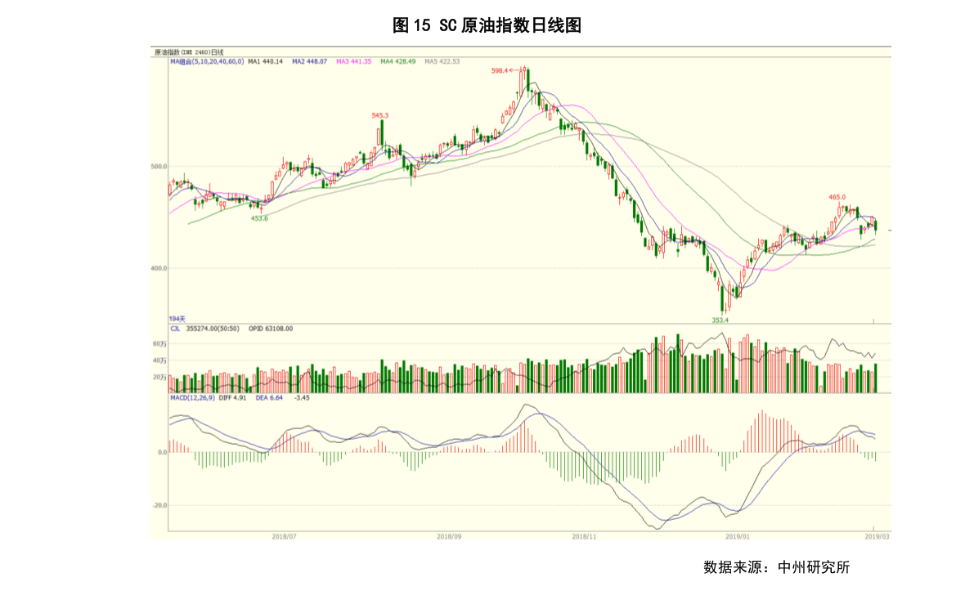974x591 pixels.
Task: Click the 194天 day count label
Action: point(177,319)
